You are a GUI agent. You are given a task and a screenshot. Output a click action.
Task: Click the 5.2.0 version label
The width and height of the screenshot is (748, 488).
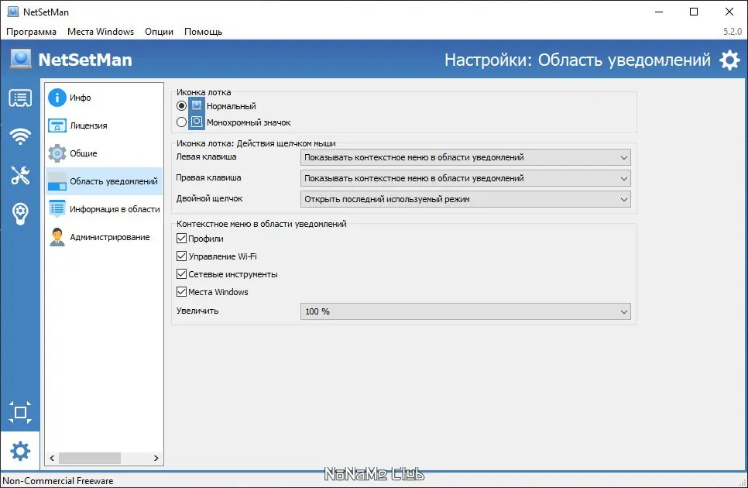tap(733, 32)
